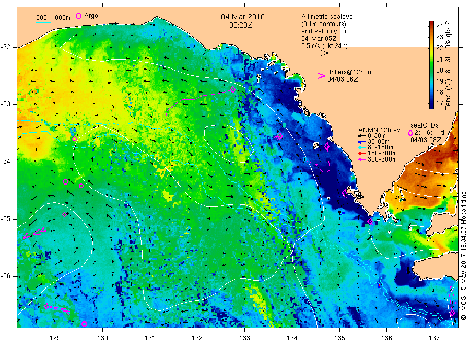Viewport: 470px width, 345px height.
Task: Click the -36 latitude axis label
Action: pos(5,276)
